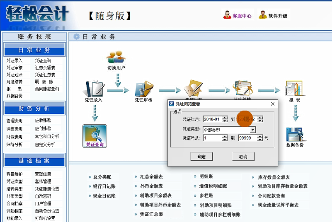Click the 月度结转 workflow icon
This screenshot has height=222, width=332.
[242, 89]
